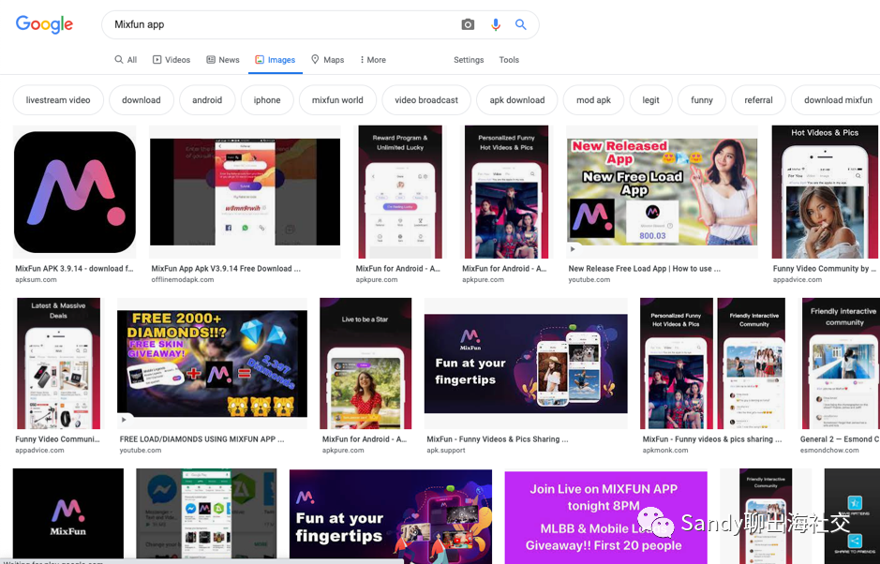Viewport: 880px width, 564px height.
Task: Open New Released App YouTube thumbnail
Action: pos(663,192)
